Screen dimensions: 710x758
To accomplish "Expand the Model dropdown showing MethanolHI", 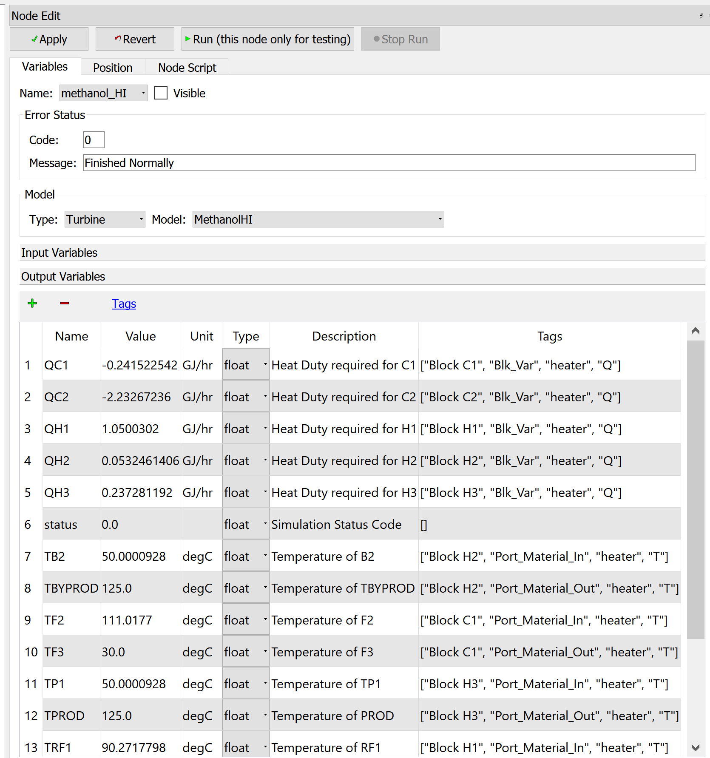I will [x=318, y=219].
